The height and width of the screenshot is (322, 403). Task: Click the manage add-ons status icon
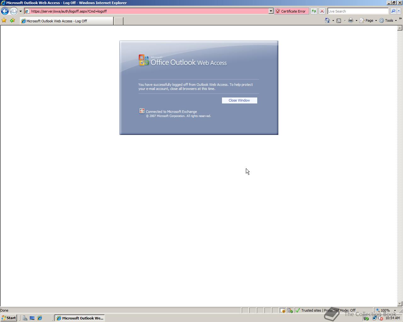point(290,310)
